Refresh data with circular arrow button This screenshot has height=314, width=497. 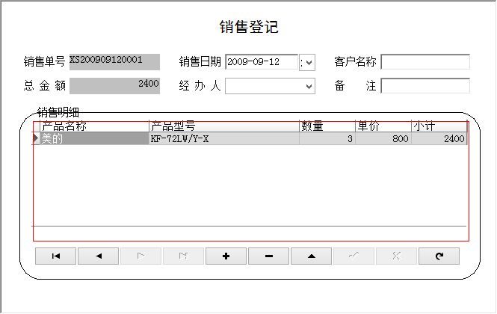click(x=439, y=256)
